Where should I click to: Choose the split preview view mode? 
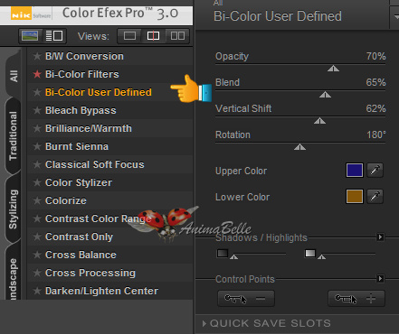click(x=153, y=36)
